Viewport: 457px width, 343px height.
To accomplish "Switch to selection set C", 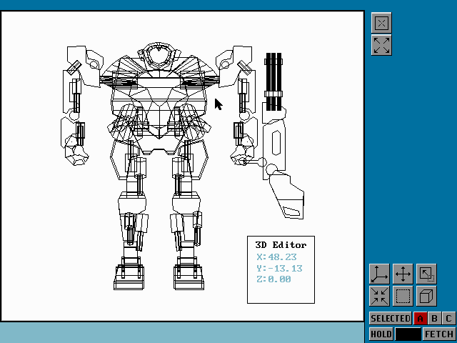I will [x=448, y=319].
